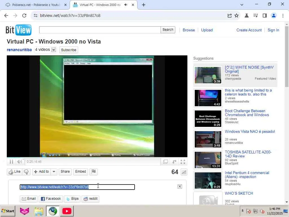
Task: Enter fullscreen video mode
Action: [183, 162]
